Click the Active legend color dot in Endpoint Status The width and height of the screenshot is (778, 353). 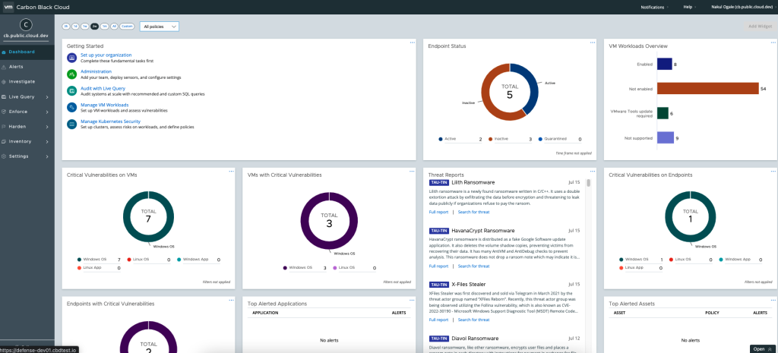pyautogui.click(x=441, y=140)
